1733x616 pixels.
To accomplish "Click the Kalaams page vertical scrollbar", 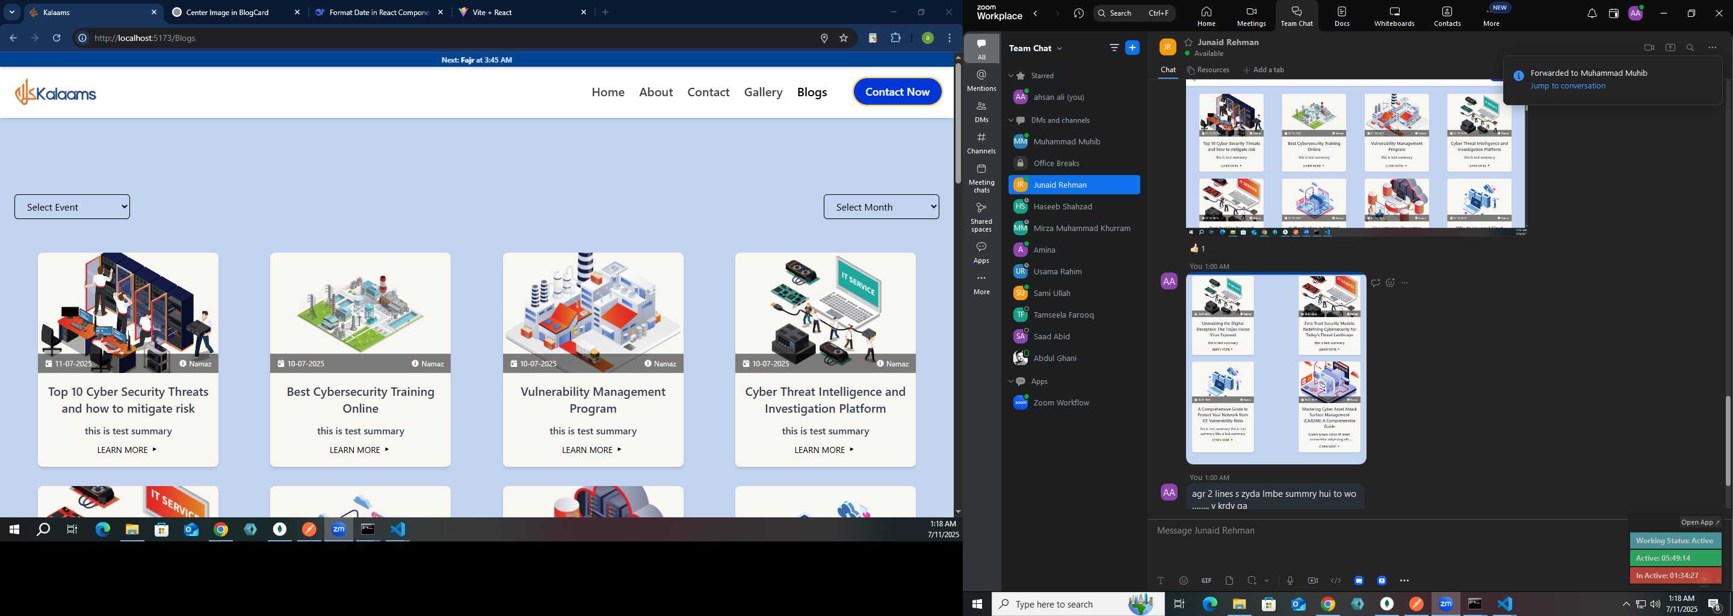I will point(957,125).
